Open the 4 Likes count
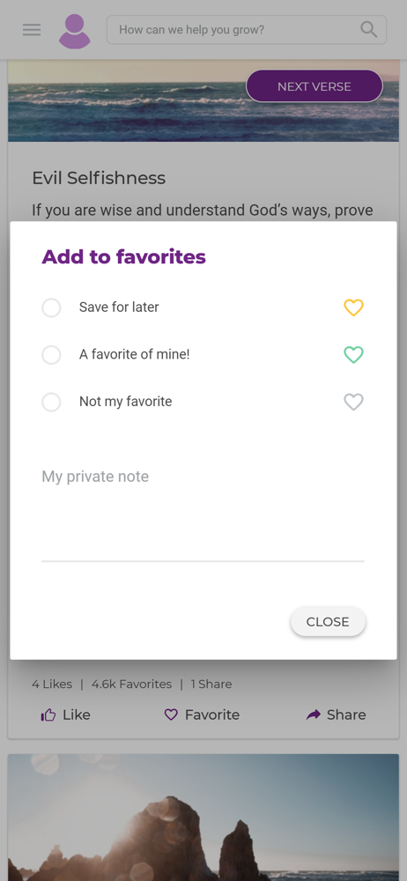Screen dimensions: 407x881 pyautogui.click(x=52, y=685)
